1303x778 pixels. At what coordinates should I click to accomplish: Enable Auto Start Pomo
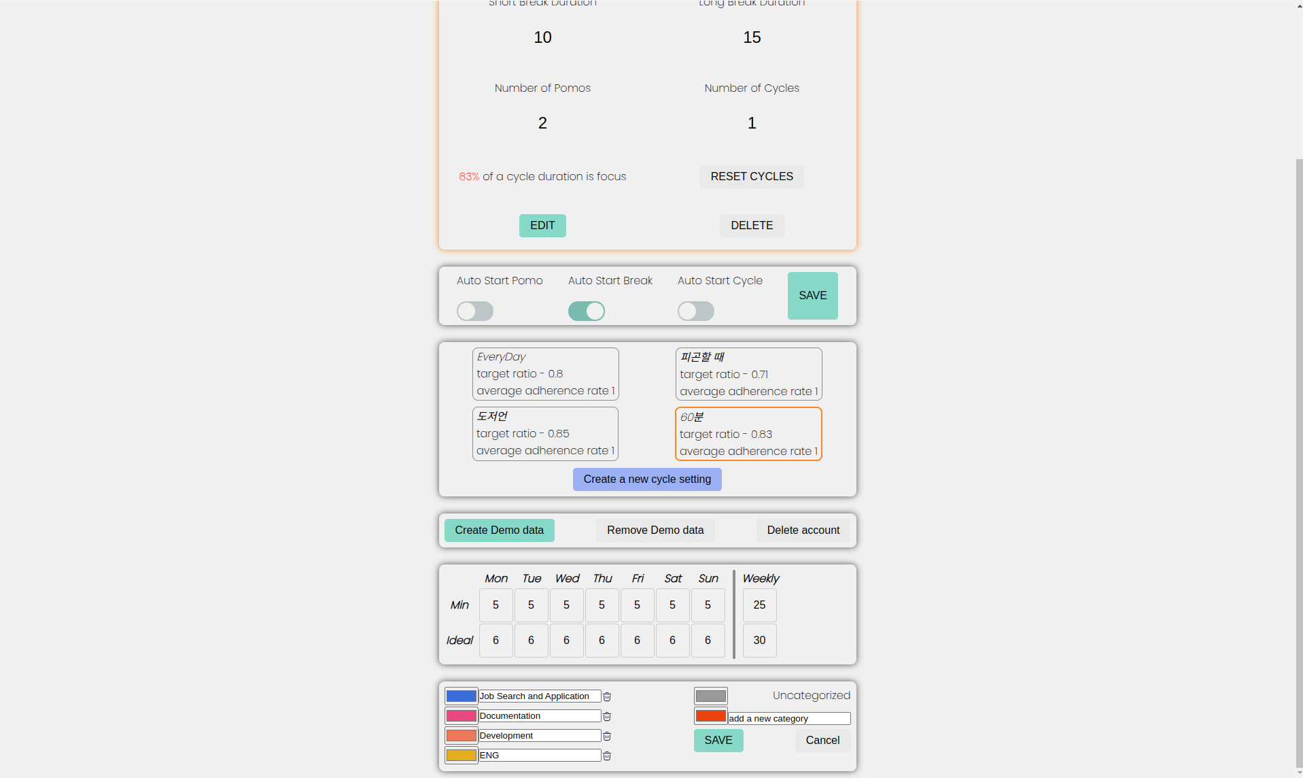tap(474, 311)
